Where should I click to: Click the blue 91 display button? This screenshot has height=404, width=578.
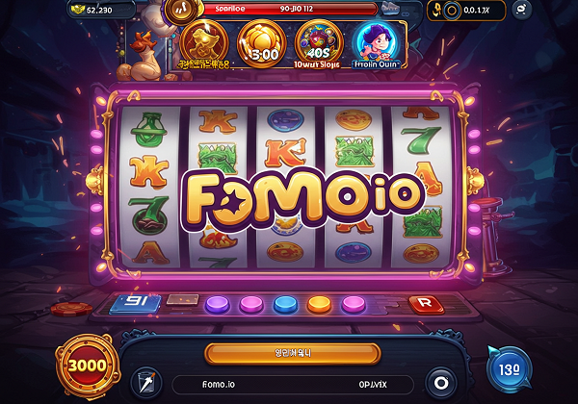(135, 304)
